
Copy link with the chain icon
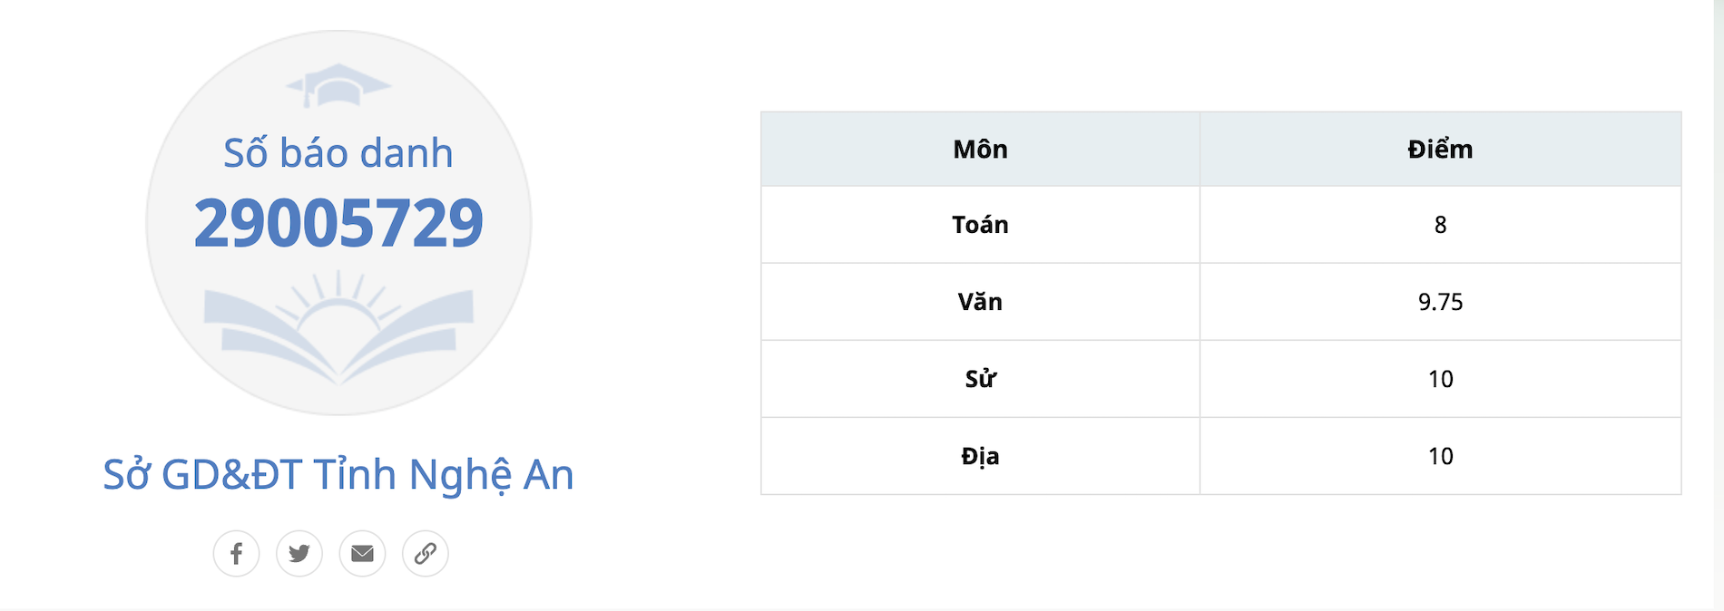pos(426,553)
